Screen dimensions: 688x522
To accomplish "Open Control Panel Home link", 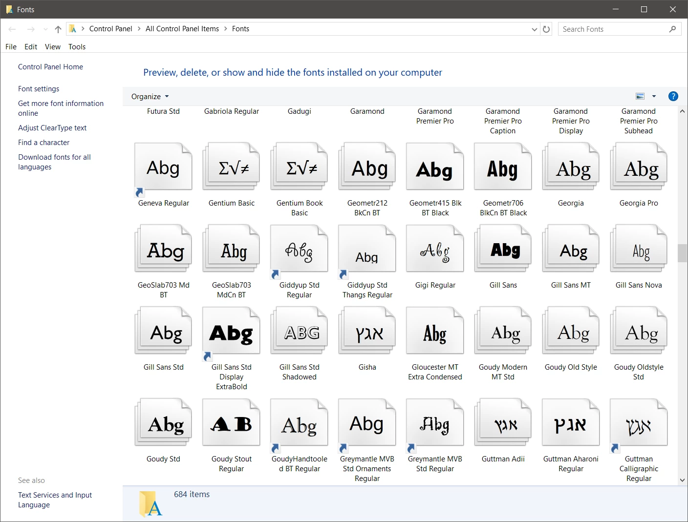I will (x=50, y=67).
